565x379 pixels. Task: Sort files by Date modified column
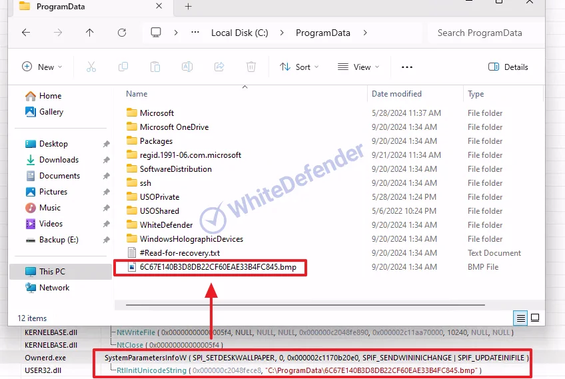tap(396, 94)
